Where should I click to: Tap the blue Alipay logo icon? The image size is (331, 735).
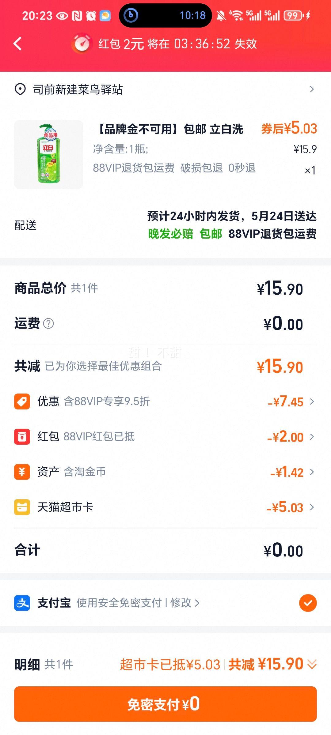click(x=22, y=603)
